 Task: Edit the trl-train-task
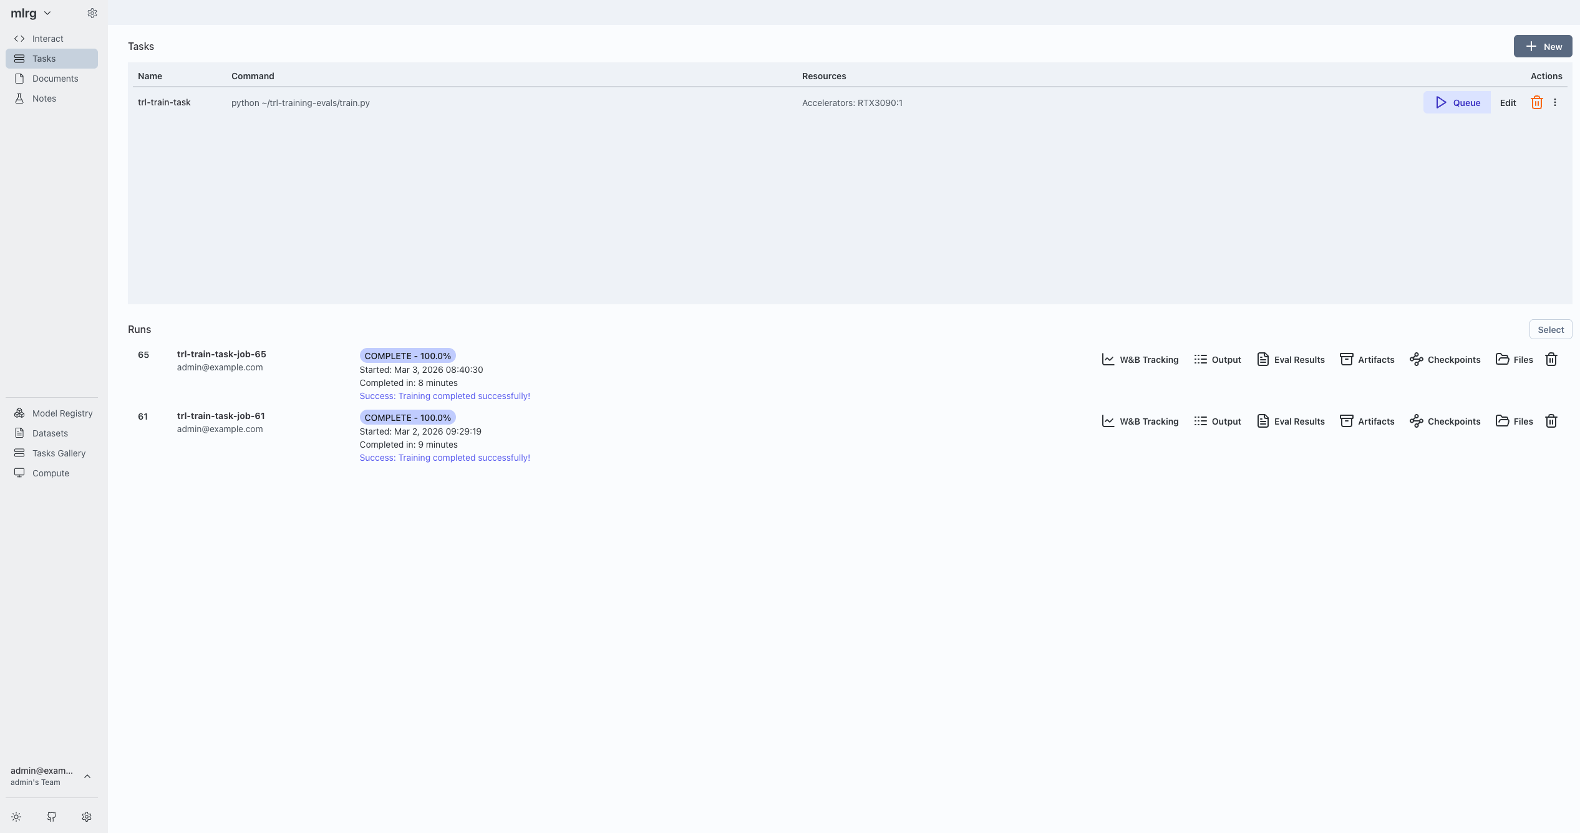[x=1508, y=102]
